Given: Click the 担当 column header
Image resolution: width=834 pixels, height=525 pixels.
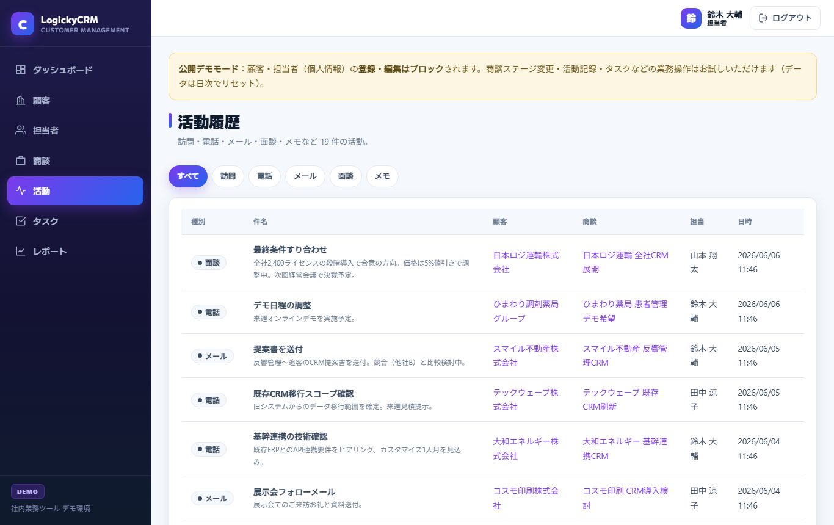Looking at the screenshot, I should click(697, 222).
